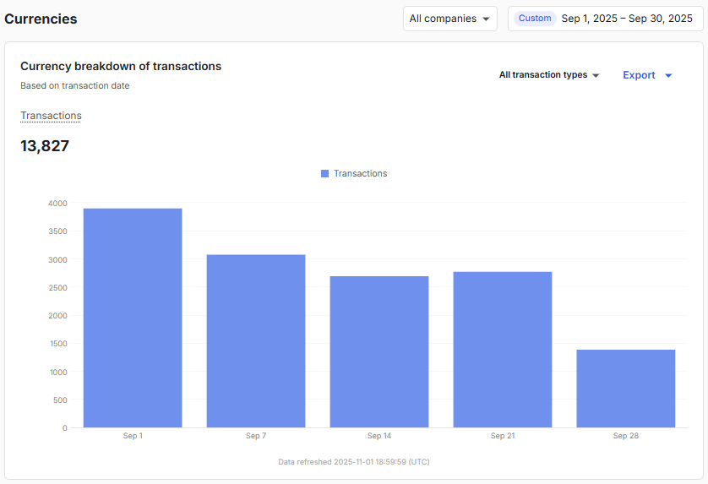Click Currency breakdown of transactions title
708x484 pixels.
pyautogui.click(x=121, y=66)
